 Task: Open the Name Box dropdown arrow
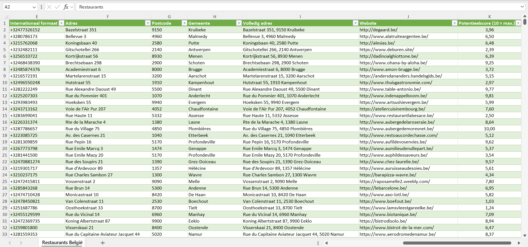pyautogui.click(x=34, y=7)
